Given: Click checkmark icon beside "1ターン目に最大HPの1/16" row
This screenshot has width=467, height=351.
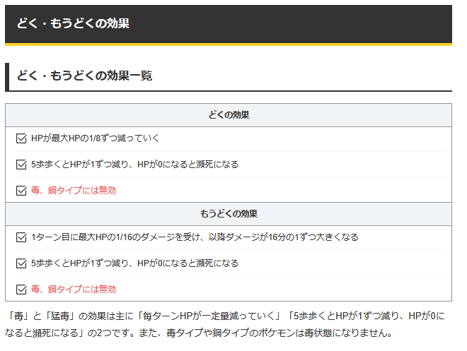Looking at the screenshot, I should [21, 237].
